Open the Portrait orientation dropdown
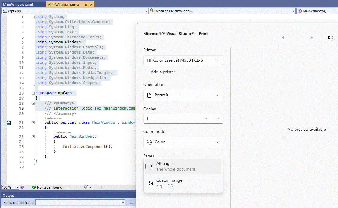Viewport: 338px width, 208px height. pyautogui.click(x=183, y=95)
